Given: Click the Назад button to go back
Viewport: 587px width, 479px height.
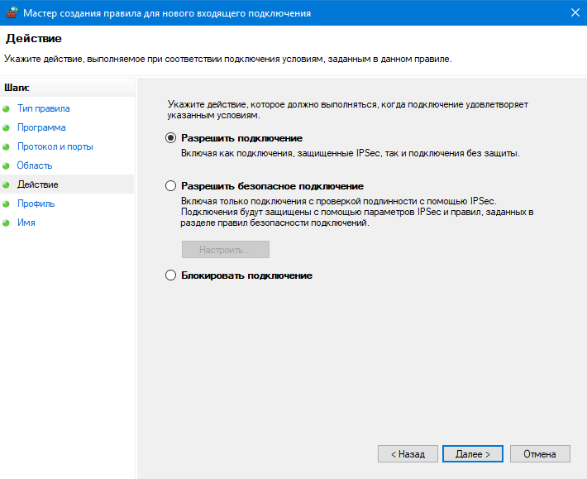Looking at the screenshot, I should tap(408, 454).
